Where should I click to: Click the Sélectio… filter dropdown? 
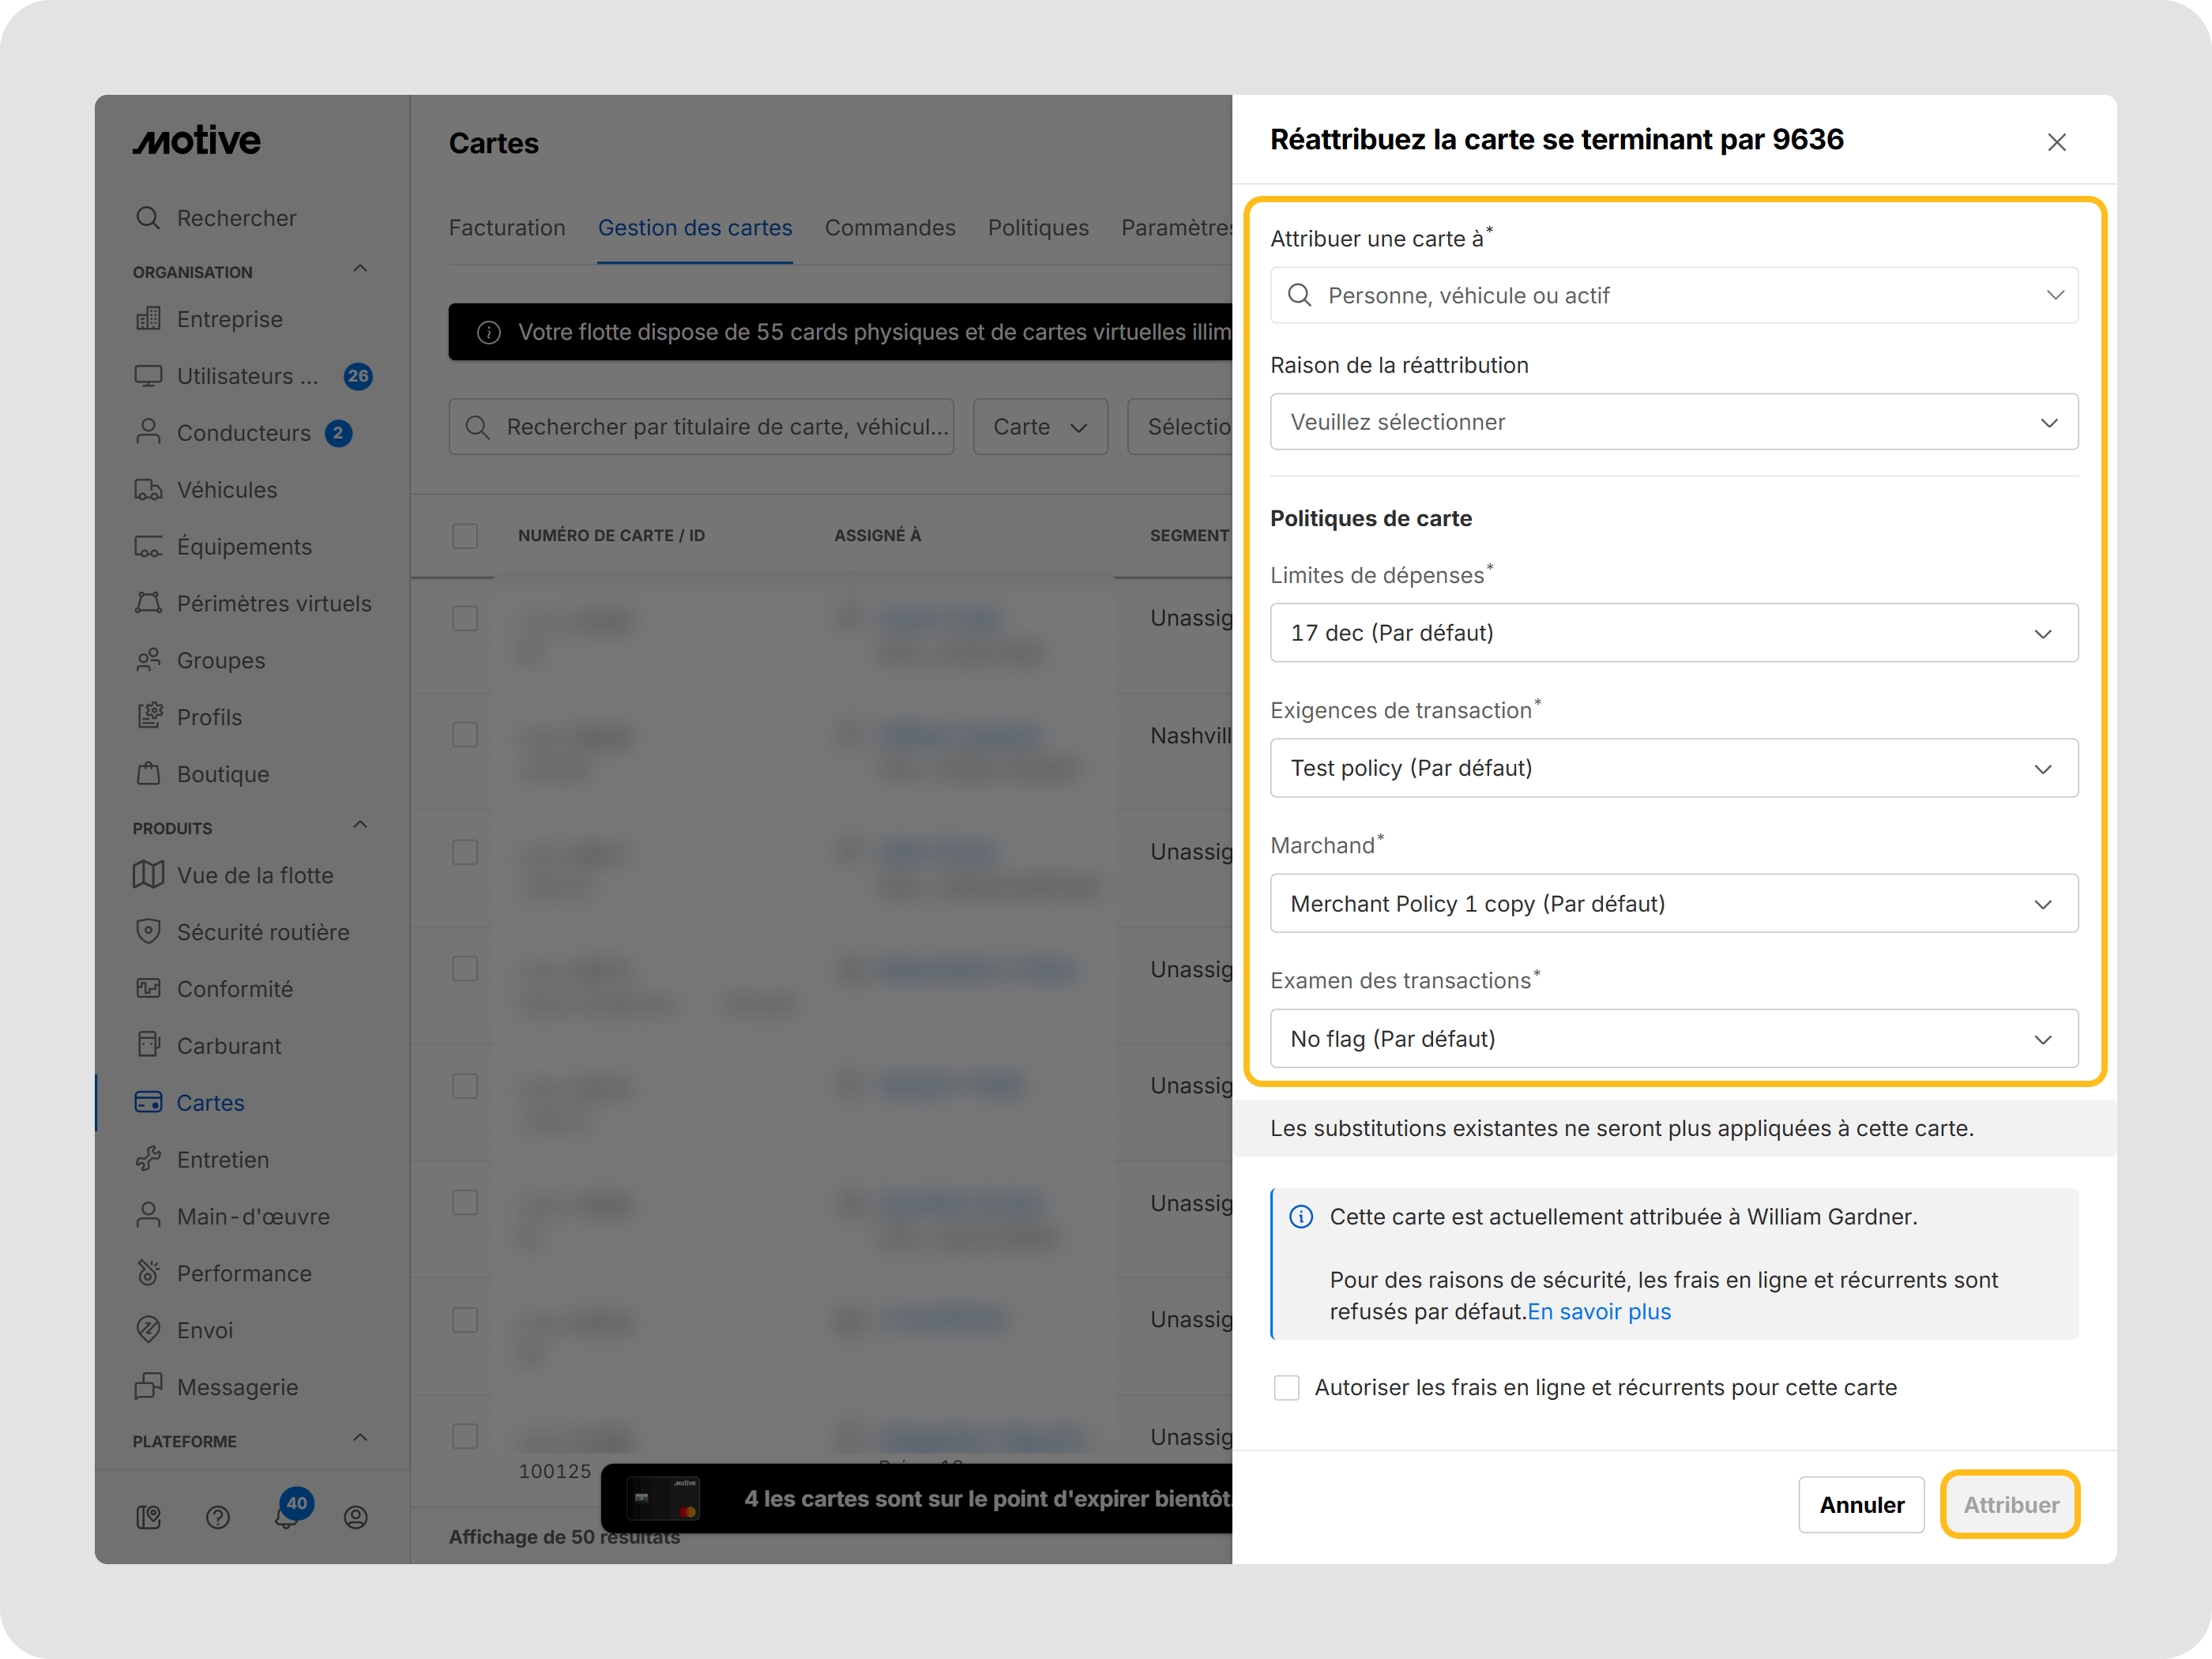(1180, 427)
